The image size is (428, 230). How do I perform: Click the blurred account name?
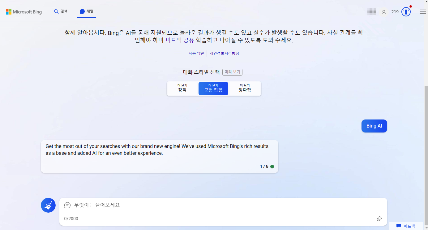pyautogui.click(x=372, y=12)
